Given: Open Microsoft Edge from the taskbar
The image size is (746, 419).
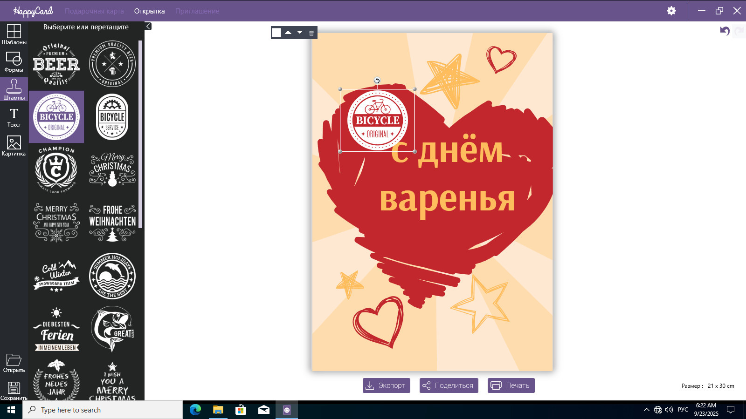Looking at the screenshot, I should 195,410.
